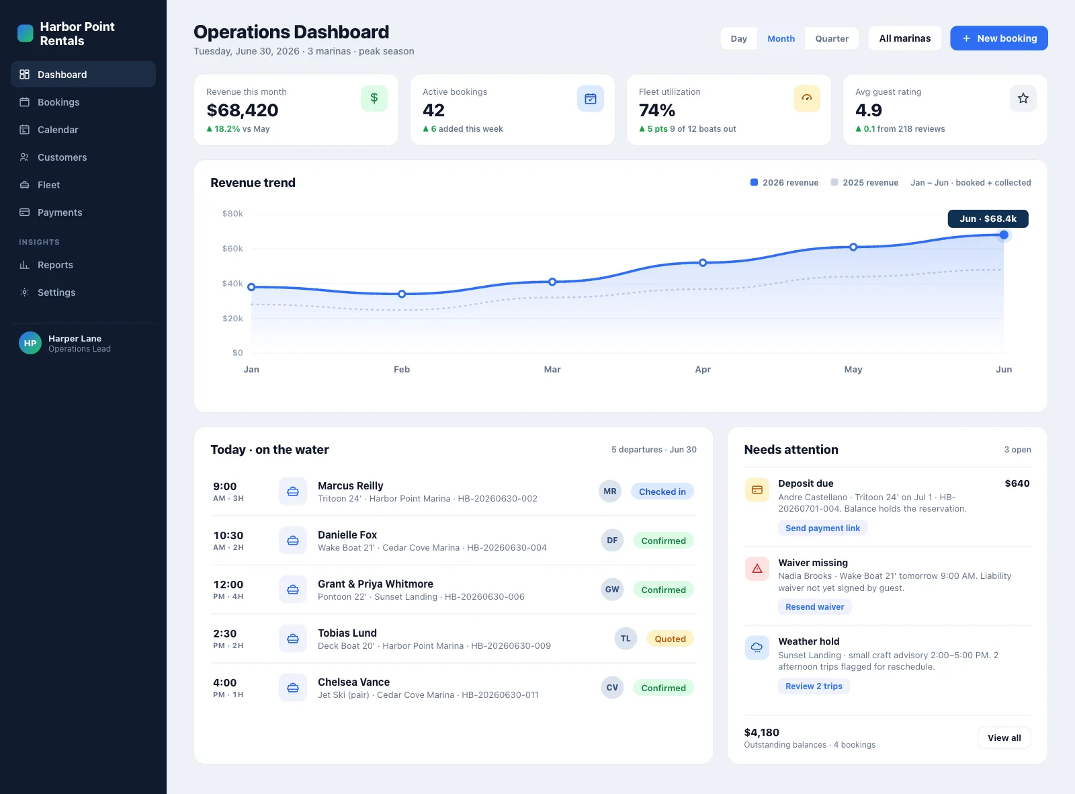Click the Jan data point on the chart
The image size is (1075, 794).
click(251, 287)
